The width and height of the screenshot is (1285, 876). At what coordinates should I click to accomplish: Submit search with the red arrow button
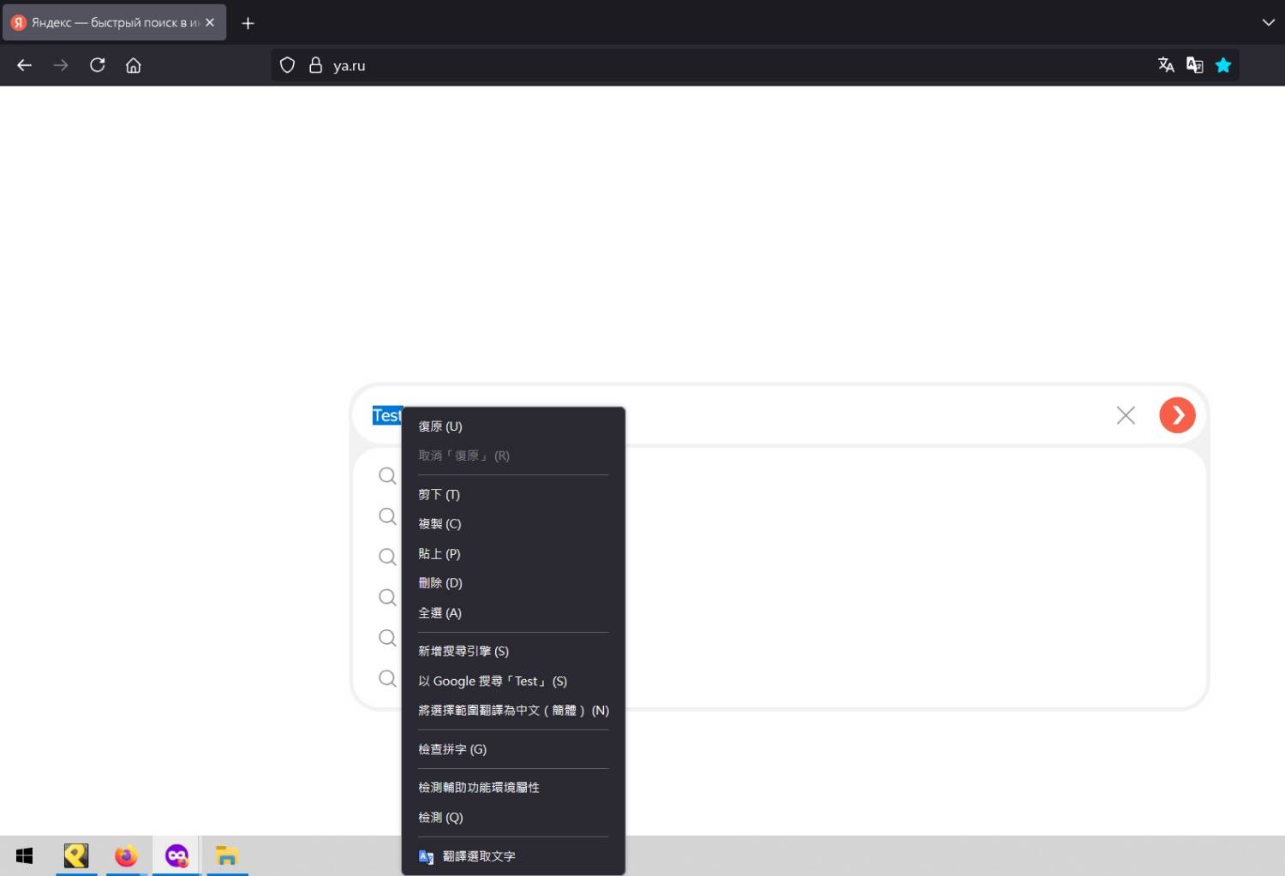1177,415
